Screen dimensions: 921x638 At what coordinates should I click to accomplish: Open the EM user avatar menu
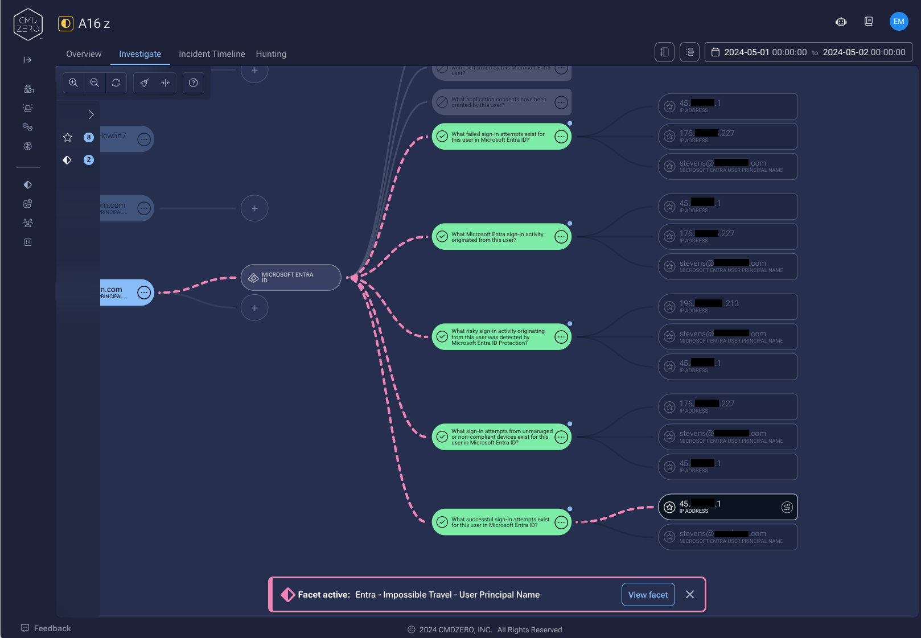[x=899, y=22]
